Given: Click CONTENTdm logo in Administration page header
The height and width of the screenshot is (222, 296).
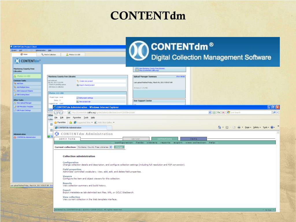Looking at the screenshot, I should (x=57, y=134).
